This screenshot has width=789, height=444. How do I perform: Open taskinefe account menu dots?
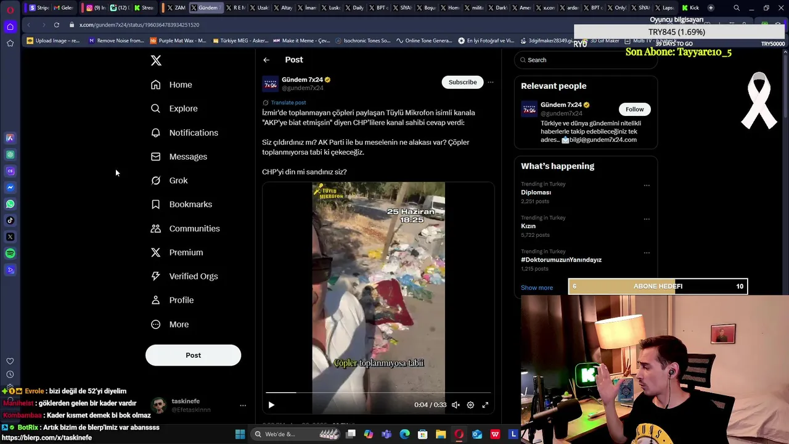[243, 406]
